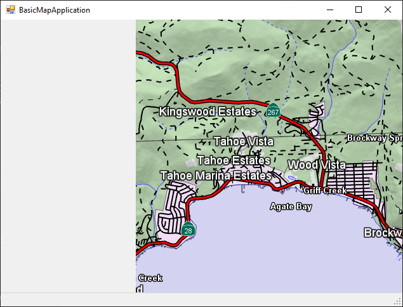Viewport: 403px width, 307px height.
Task: Click the Creek label near bottom left of map
Action: [150, 278]
